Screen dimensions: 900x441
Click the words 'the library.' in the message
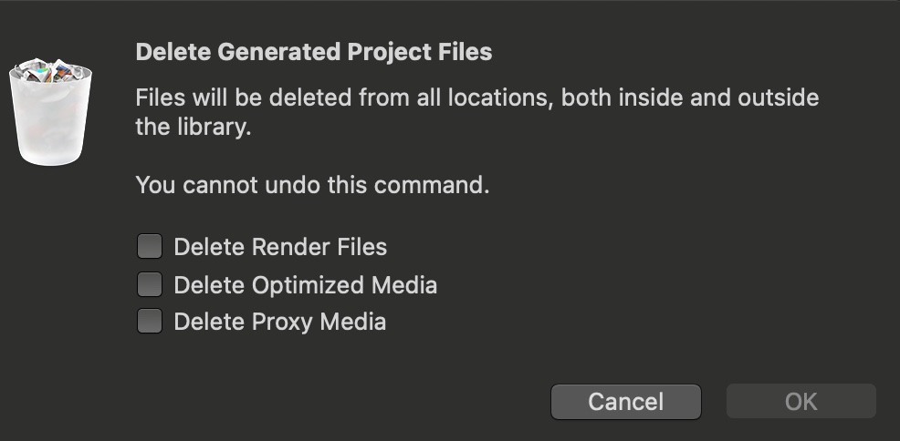coord(193,128)
